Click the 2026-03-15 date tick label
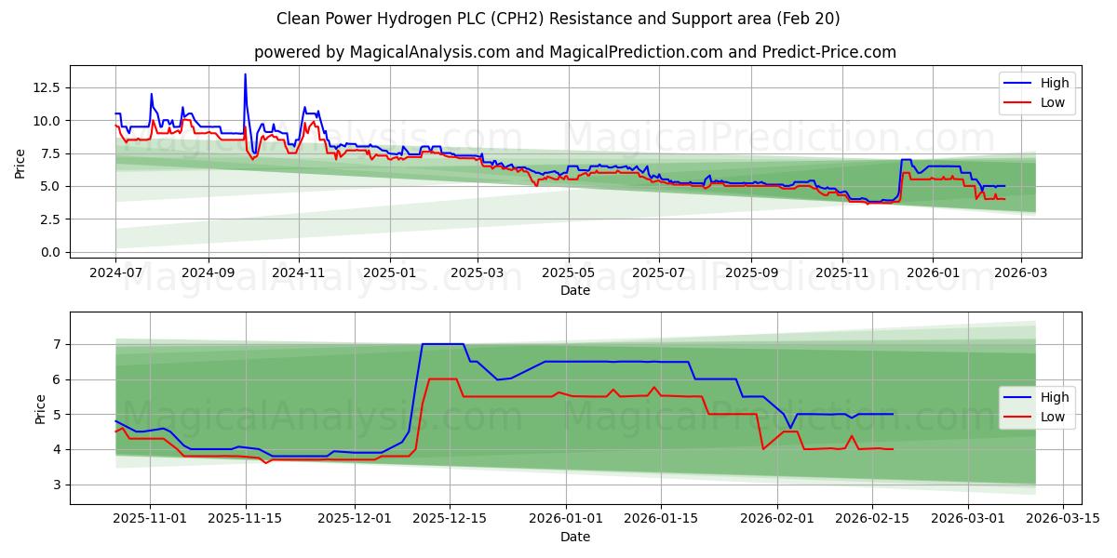1117x558 pixels. pyautogui.click(x=1063, y=518)
